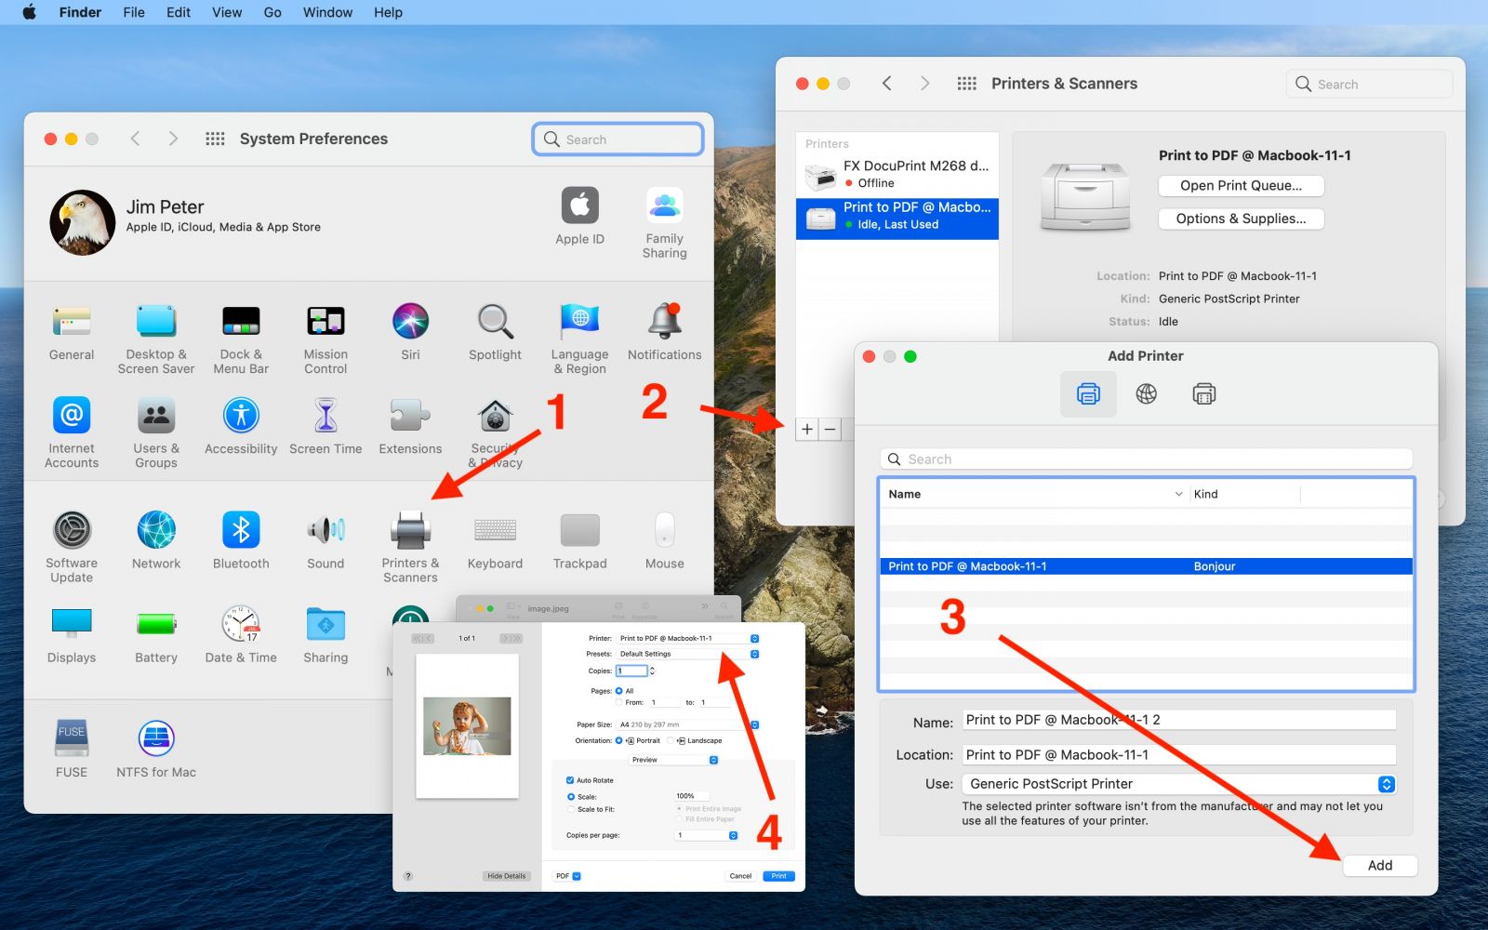Open the Use driver dropdown in Add Printer
Image resolution: width=1488 pixels, height=930 pixels.
(1178, 784)
